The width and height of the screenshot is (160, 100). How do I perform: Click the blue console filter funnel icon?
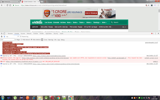coord(4,36)
